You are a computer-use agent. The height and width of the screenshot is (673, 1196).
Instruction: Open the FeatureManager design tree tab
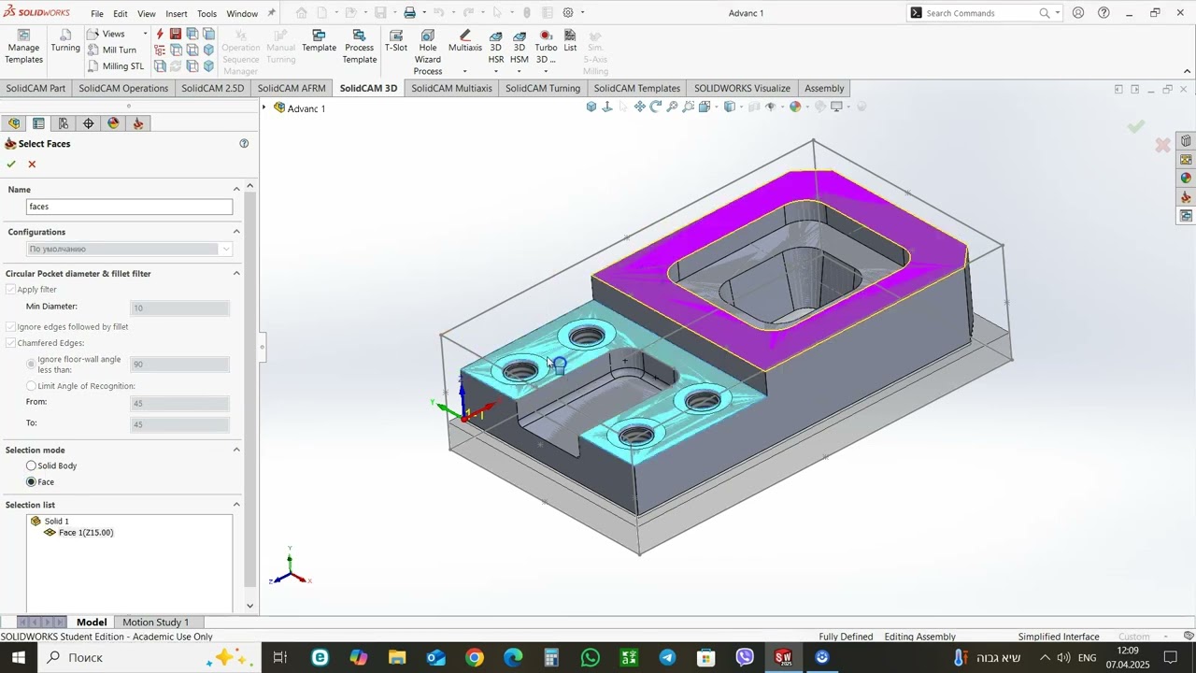14,123
